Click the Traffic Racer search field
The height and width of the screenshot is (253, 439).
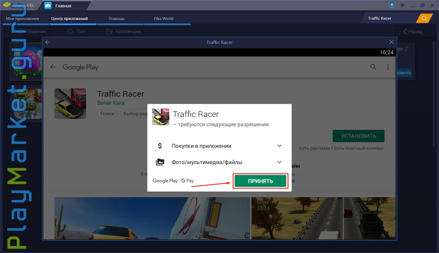[389, 18]
